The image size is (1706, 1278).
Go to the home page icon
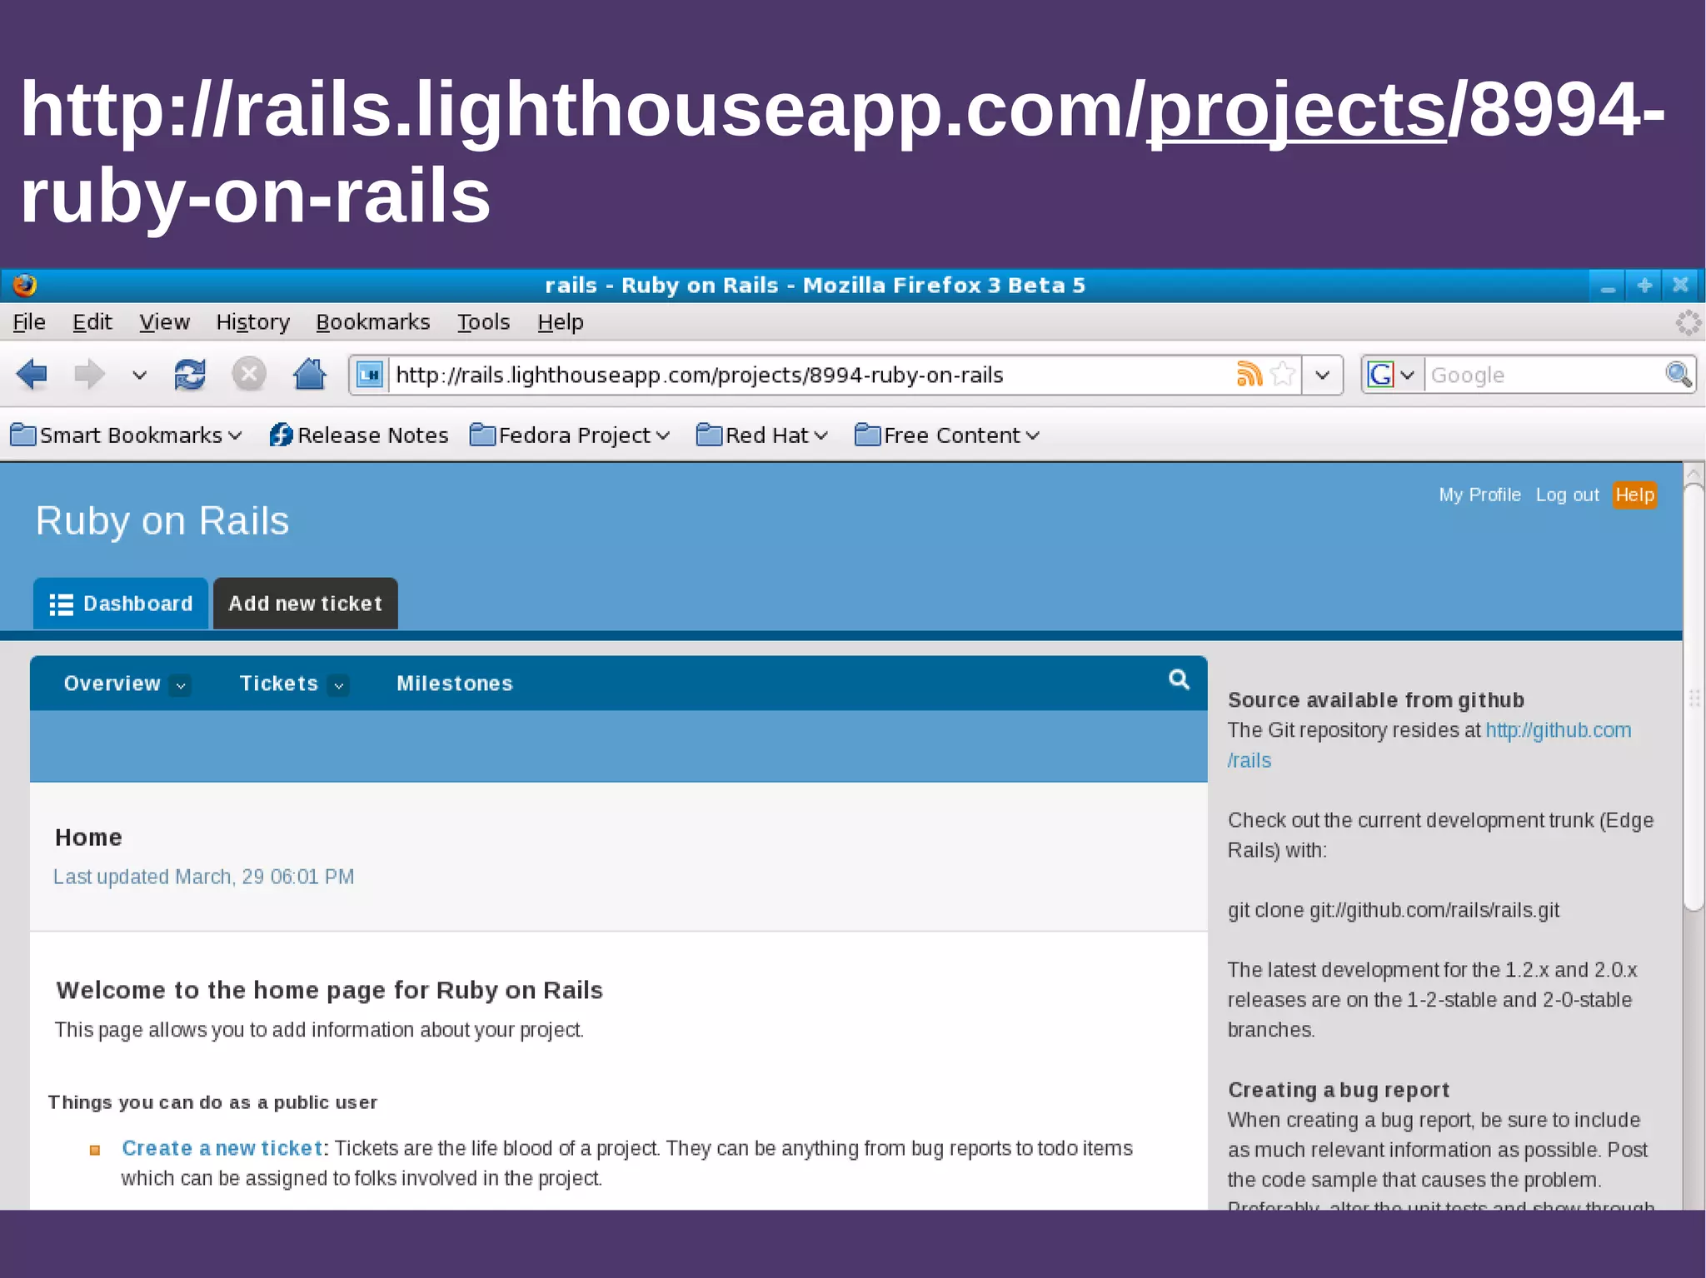point(309,374)
